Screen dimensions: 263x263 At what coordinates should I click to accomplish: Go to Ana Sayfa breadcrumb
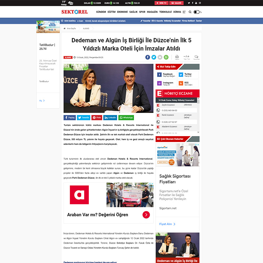pos(71,29)
